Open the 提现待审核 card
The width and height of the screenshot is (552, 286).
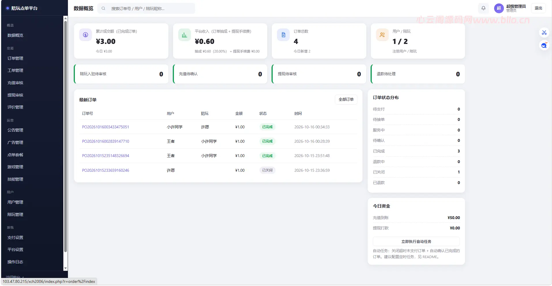pos(319,74)
